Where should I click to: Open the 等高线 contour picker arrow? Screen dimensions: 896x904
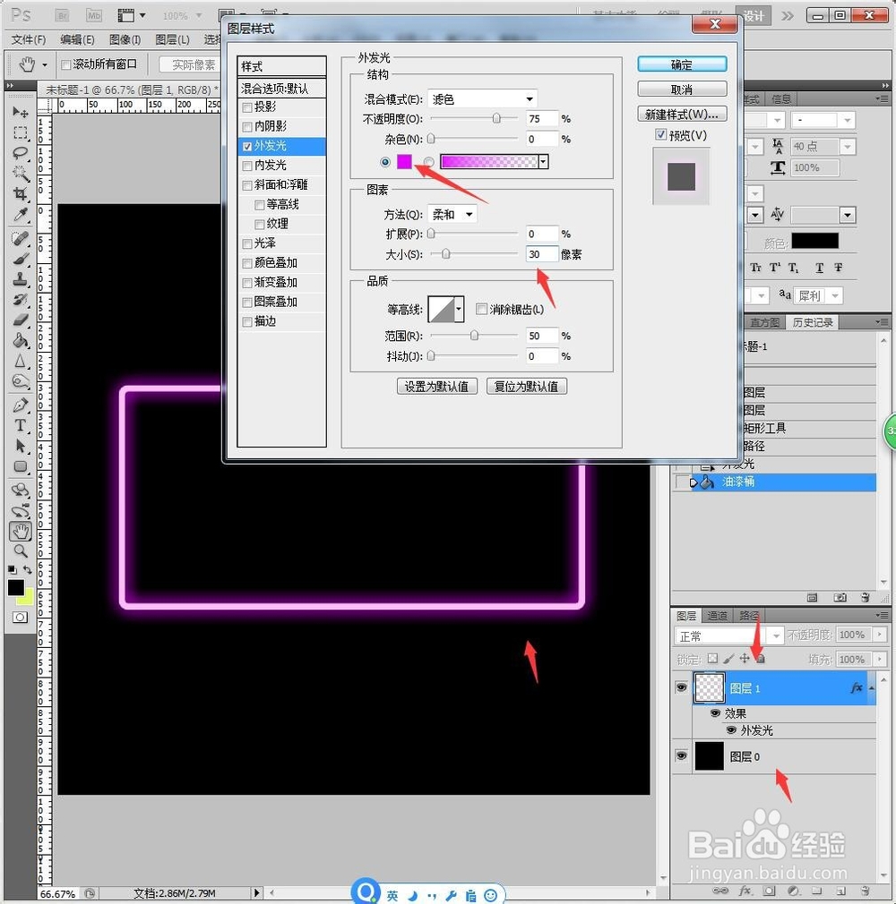pos(459,310)
